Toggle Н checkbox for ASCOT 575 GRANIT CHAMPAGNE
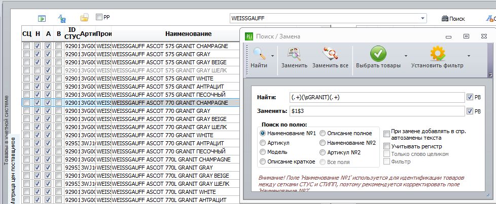 [38, 46]
